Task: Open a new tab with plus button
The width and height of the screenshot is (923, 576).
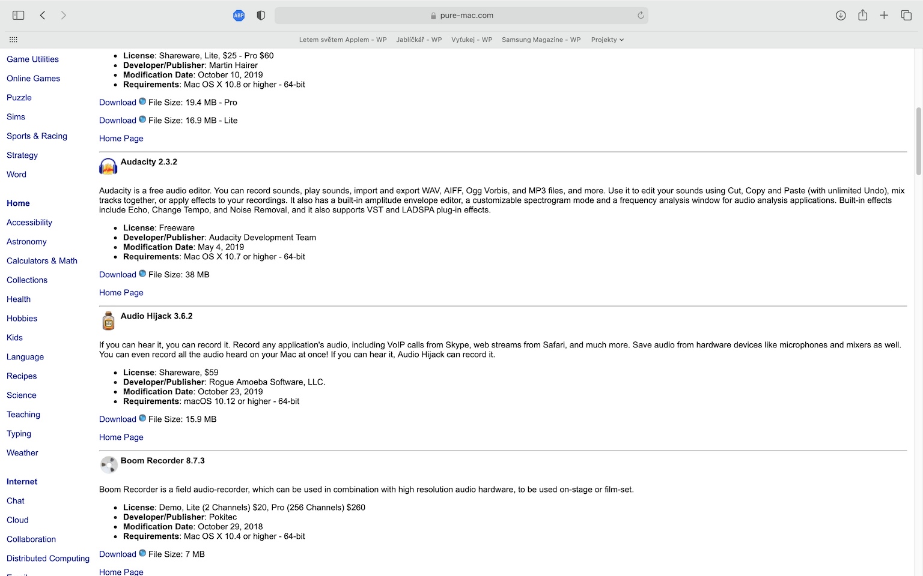Action: (884, 16)
